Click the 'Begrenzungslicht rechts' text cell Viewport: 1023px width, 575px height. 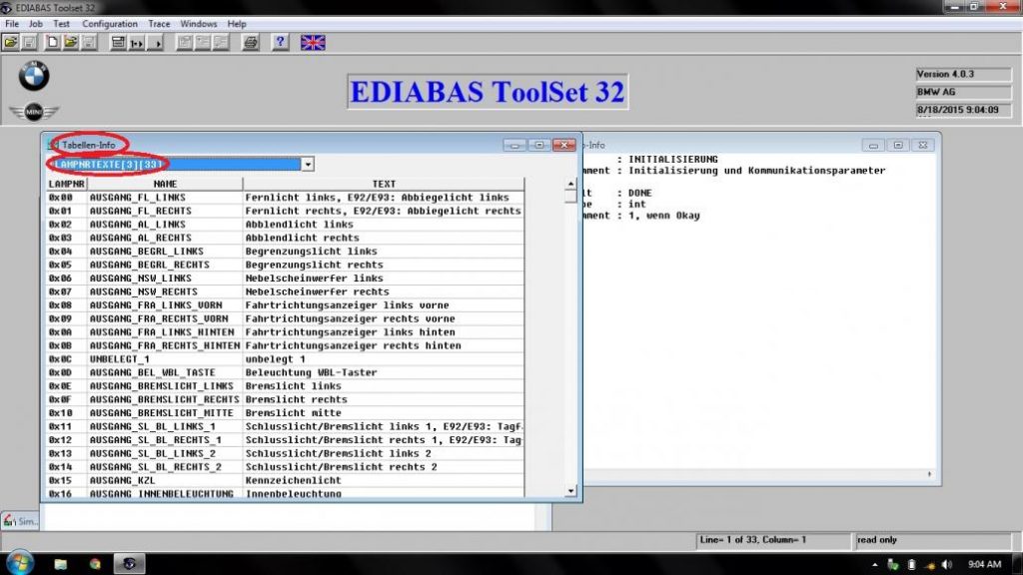click(x=384, y=265)
